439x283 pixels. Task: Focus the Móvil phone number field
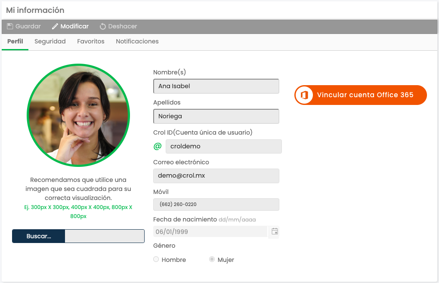point(216,204)
